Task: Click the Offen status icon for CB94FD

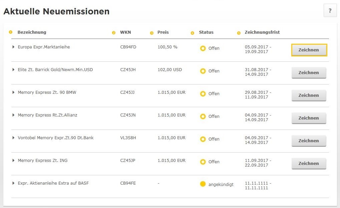Action: click(203, 48)
